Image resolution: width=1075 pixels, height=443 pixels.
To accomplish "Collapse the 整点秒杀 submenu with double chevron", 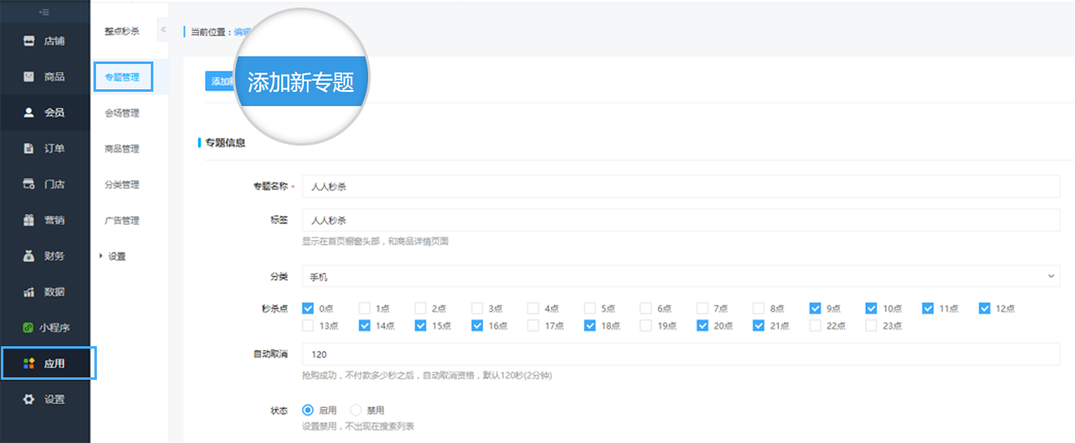I will (163, 30).
